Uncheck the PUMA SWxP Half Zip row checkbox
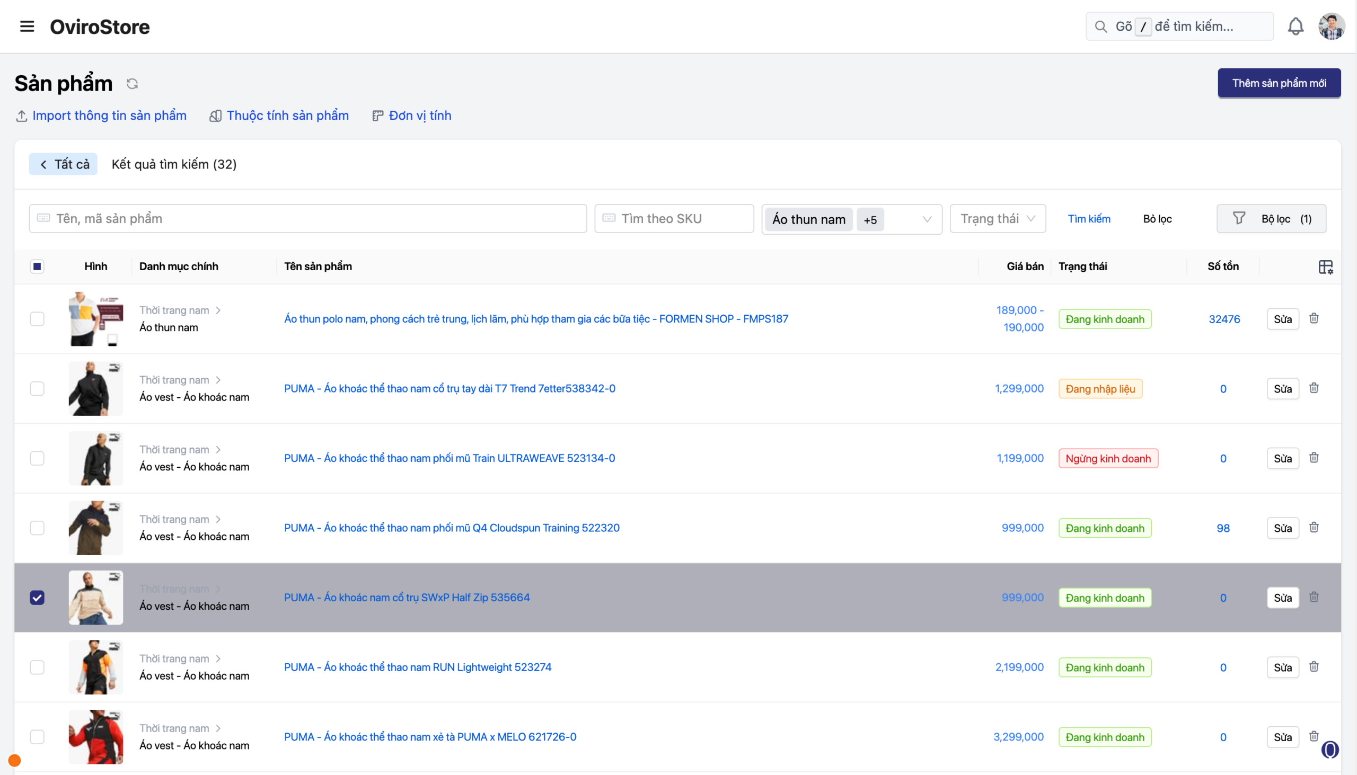Viewport: 1357px width, 775px height. click(x=37, y=598)
